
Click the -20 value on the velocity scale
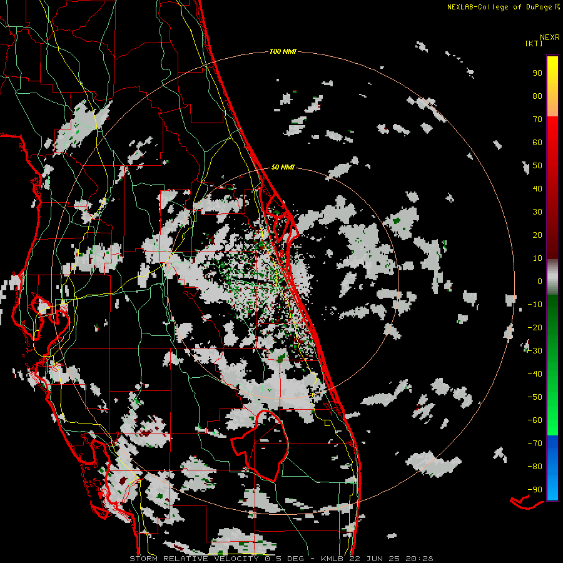tap(535, 327)
